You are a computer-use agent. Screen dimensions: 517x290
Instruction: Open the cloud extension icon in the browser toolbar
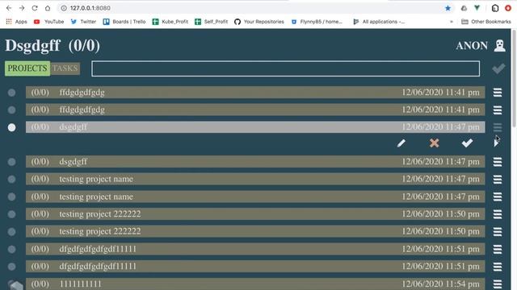point(464,8)
